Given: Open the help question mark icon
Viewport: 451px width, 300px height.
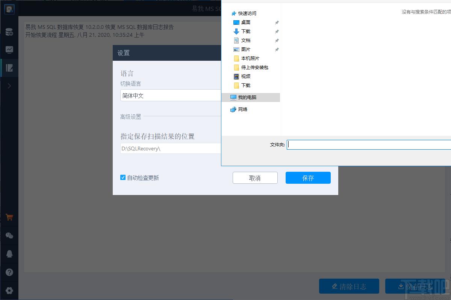Looking at the screenshot, I should pyautogui.click(x=9, y=272).
